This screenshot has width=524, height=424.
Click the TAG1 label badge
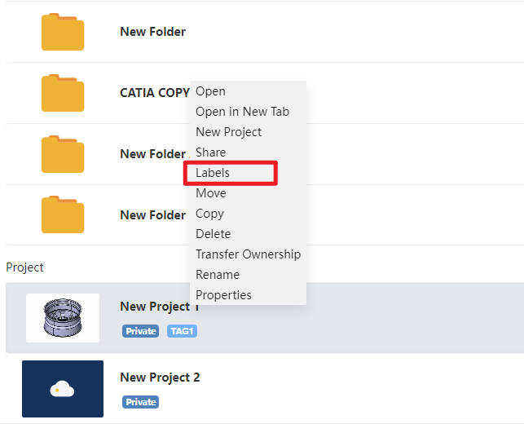click(182, 331)
